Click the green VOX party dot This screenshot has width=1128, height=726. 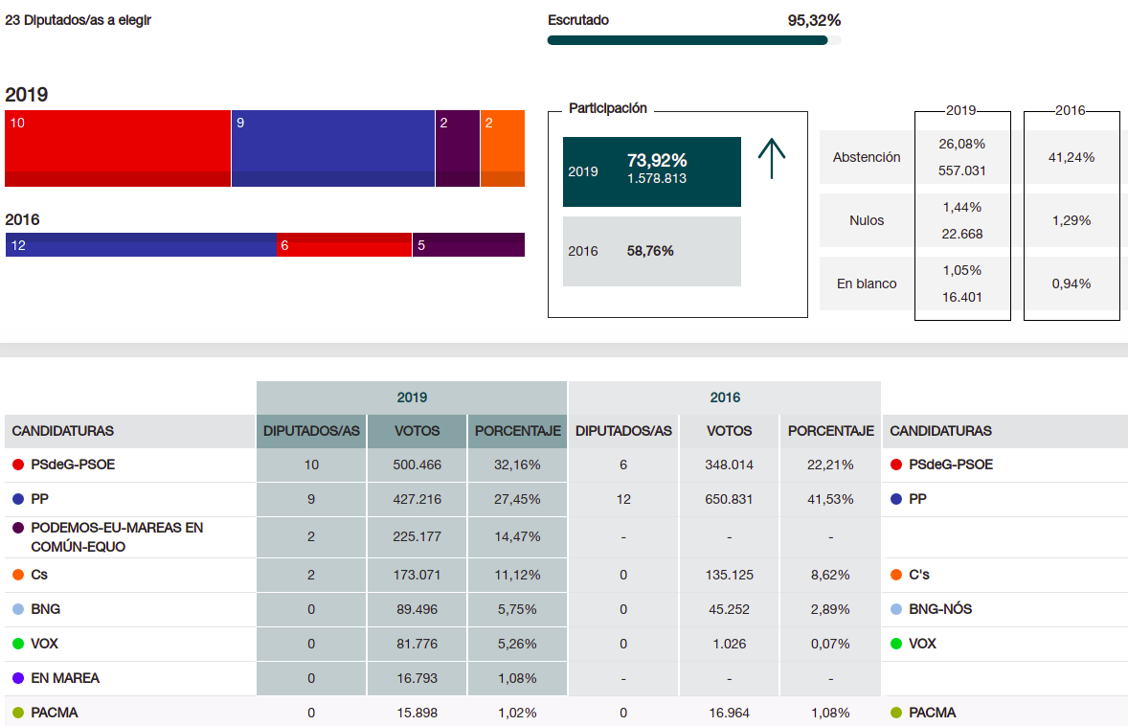pos(15,644)
